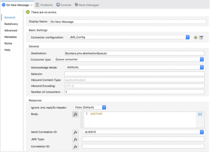This screenshot has width=210, height=152.
Task: Open the Console tab
Action: (x=64, y=5)
